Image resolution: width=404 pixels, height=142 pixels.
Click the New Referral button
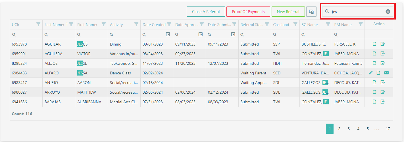click(288, 12)
